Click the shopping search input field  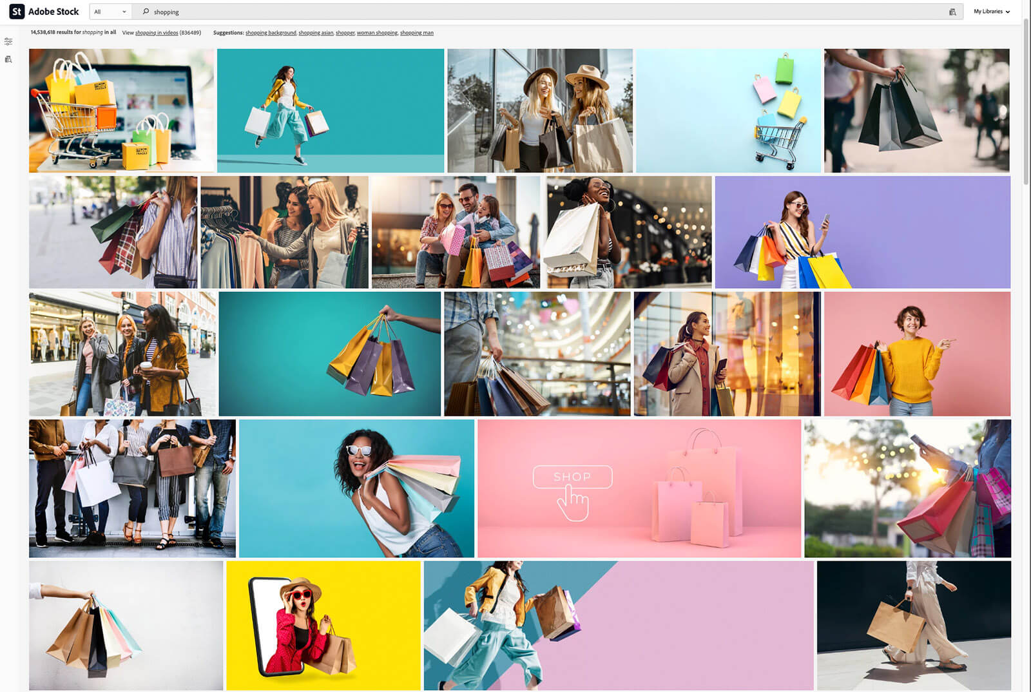(515, 12)
